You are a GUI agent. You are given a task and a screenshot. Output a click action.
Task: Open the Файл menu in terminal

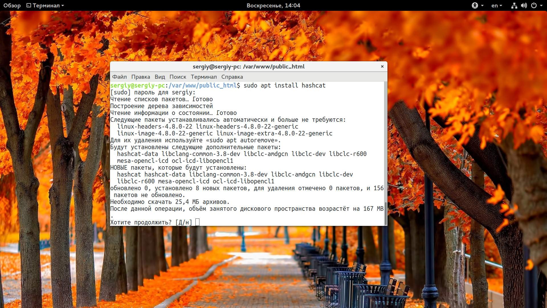[x=119, y=77]
